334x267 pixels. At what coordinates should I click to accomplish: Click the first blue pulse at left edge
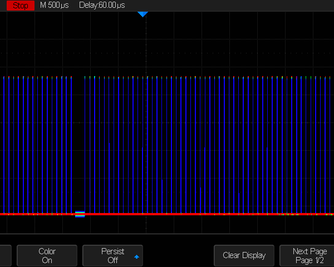(x=4, y=145)
